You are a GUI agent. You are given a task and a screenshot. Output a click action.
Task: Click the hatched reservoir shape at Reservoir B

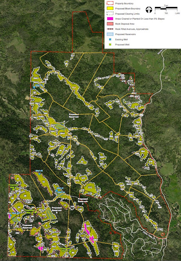(50, 214)
